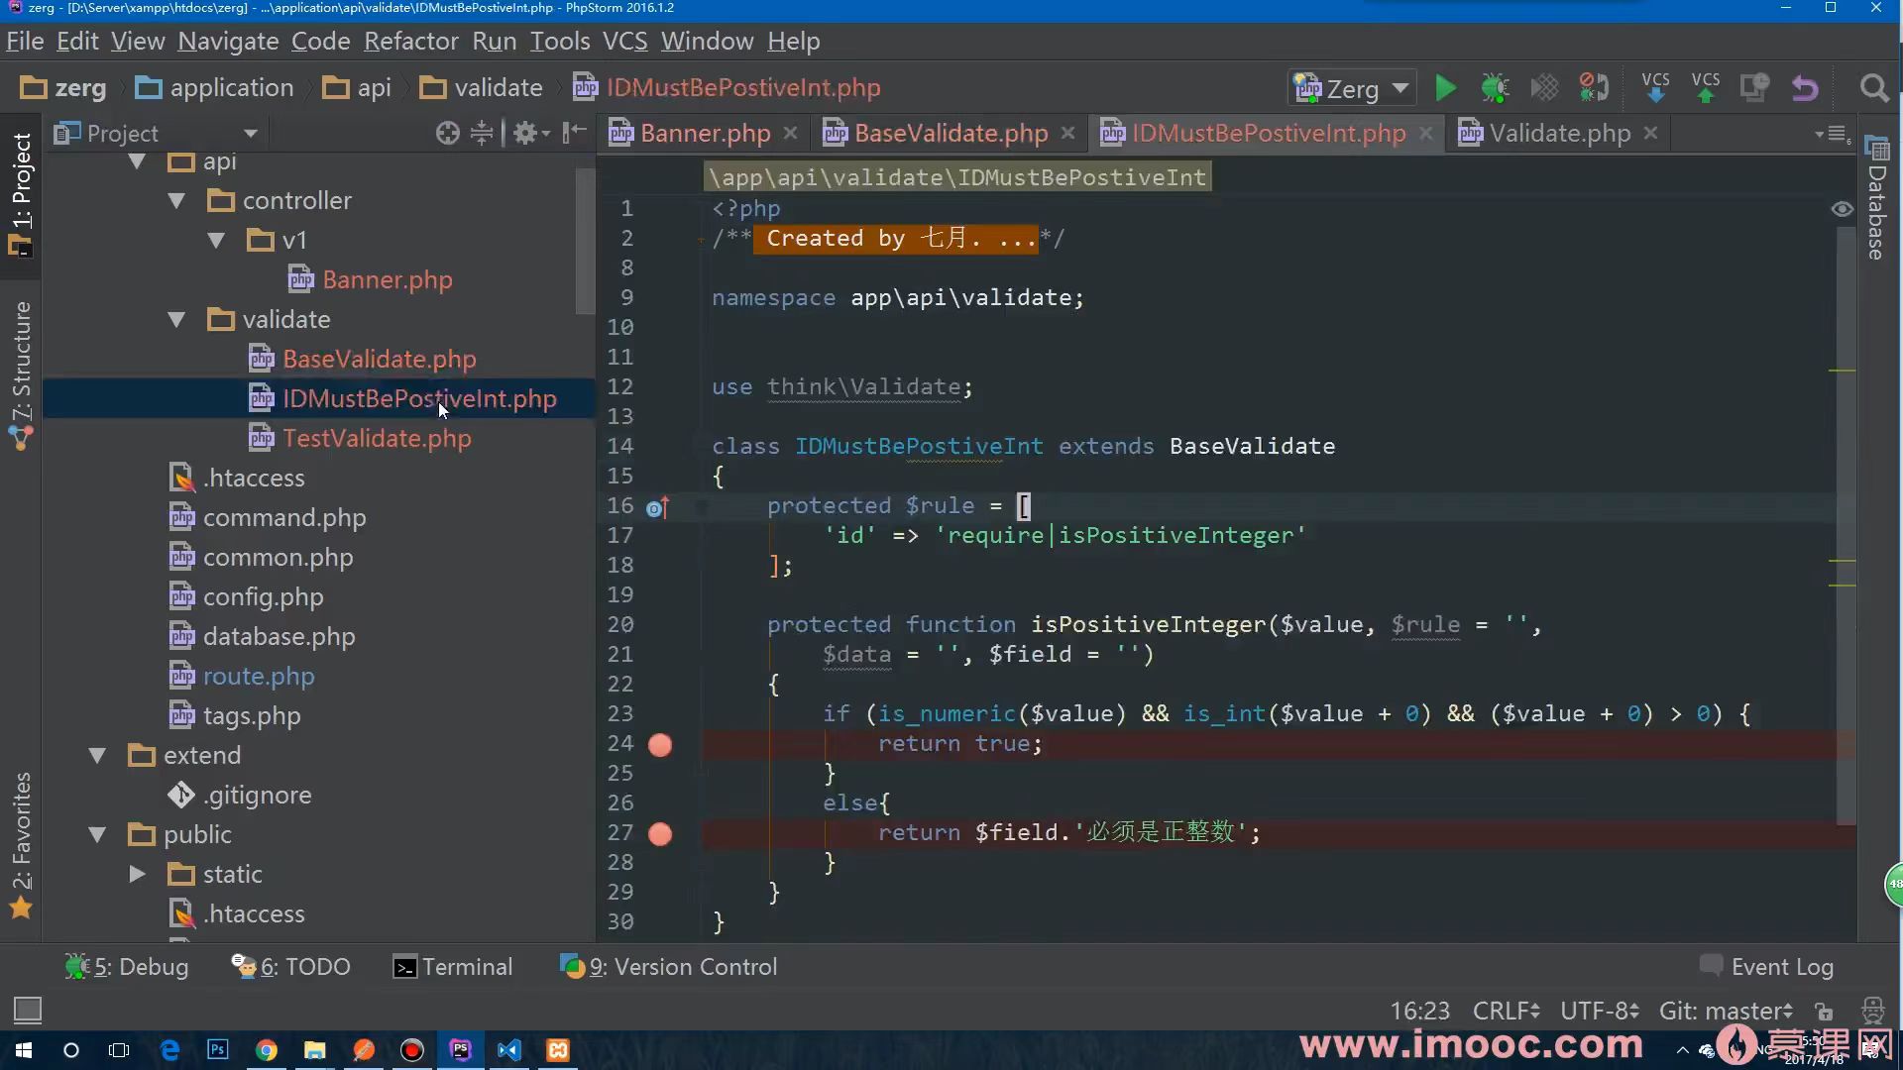The image size is (1903, 1070).
Task: Click the collapse all icon in the Project panel
Action: point(482,133)
